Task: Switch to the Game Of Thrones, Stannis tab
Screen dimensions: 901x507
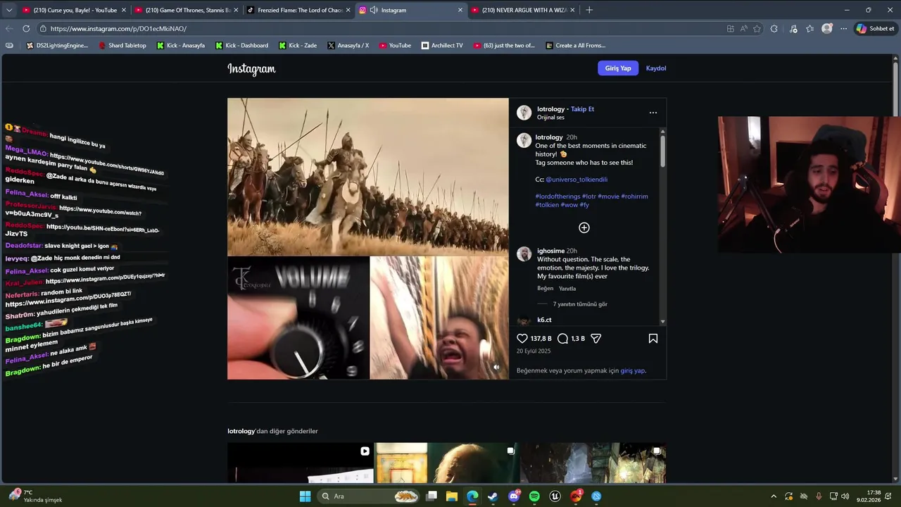Action: tap(187, 10)
